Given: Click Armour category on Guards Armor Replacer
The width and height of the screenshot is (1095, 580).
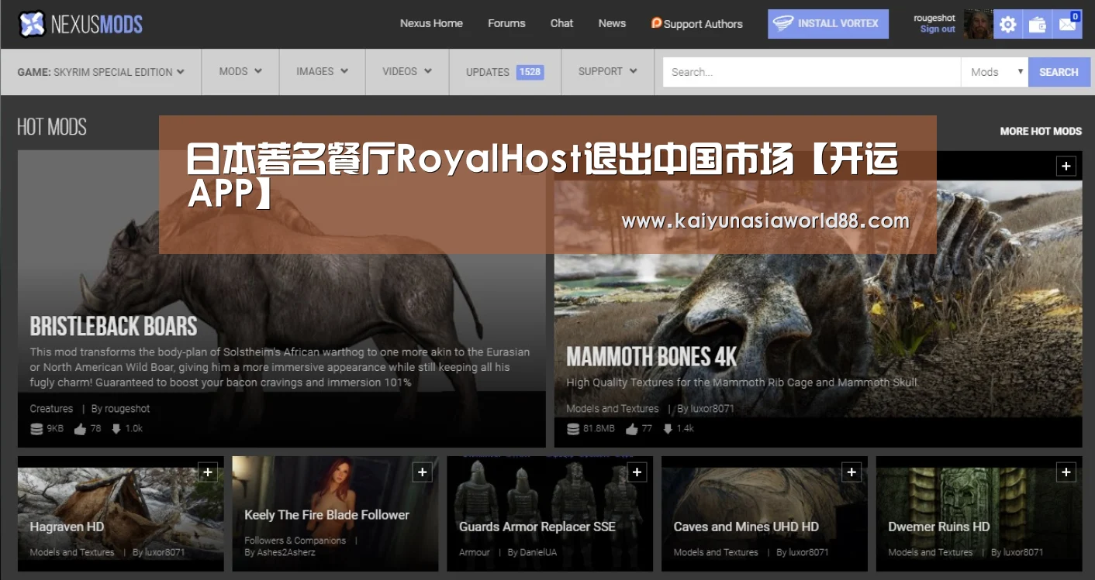Looking at the screenshot, I should coord(475,553).
